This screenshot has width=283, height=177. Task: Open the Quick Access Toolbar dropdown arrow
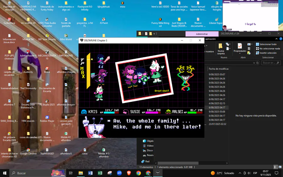click(154, 34)
